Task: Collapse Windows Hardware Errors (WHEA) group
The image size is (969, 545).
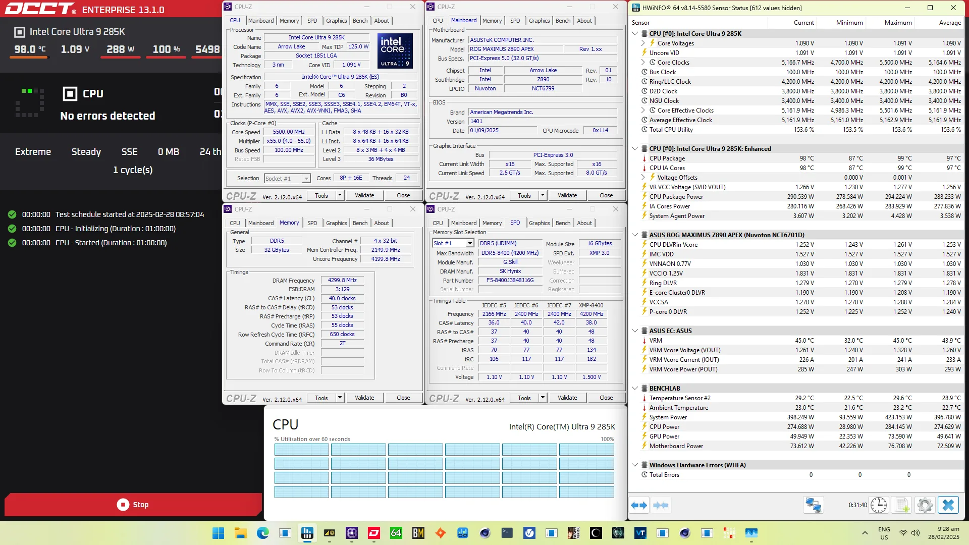Action: click(x=635, y=465)
